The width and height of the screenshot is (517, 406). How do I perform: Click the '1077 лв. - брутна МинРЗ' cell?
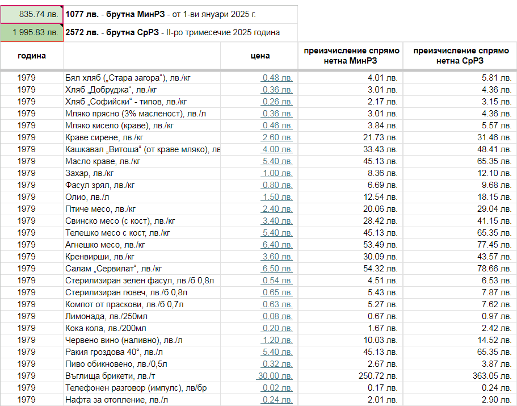(180, 14)
